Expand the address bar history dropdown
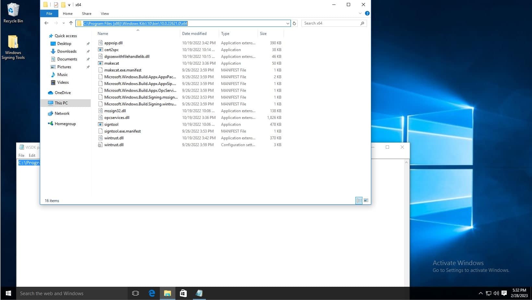 288,23
